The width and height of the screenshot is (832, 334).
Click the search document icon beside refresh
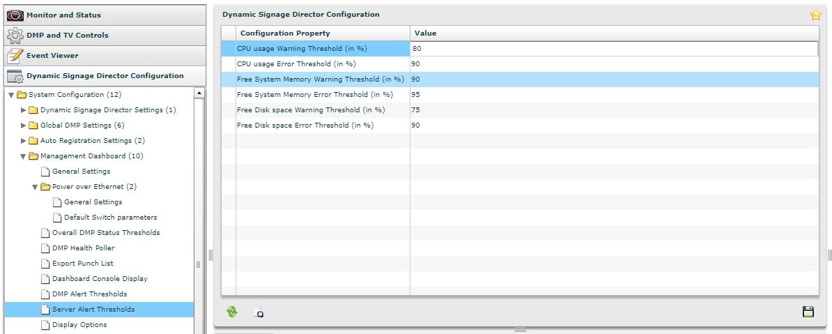259,312
